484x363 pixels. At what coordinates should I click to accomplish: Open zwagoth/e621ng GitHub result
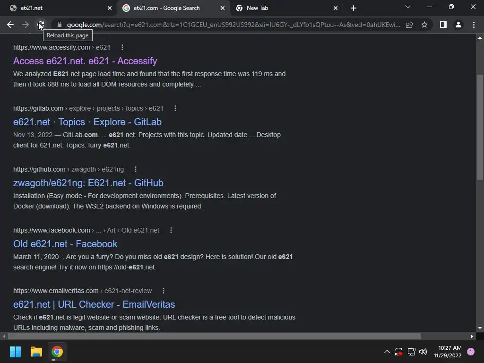[88, 183]
